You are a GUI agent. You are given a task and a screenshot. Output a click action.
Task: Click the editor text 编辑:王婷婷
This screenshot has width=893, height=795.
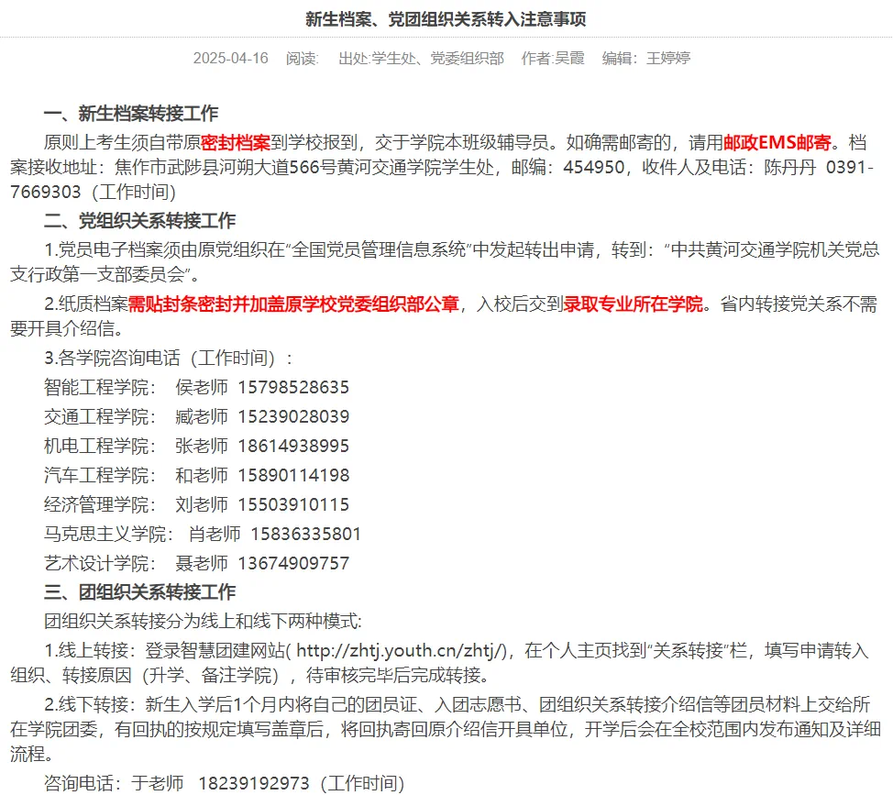(x=645, y=58)
